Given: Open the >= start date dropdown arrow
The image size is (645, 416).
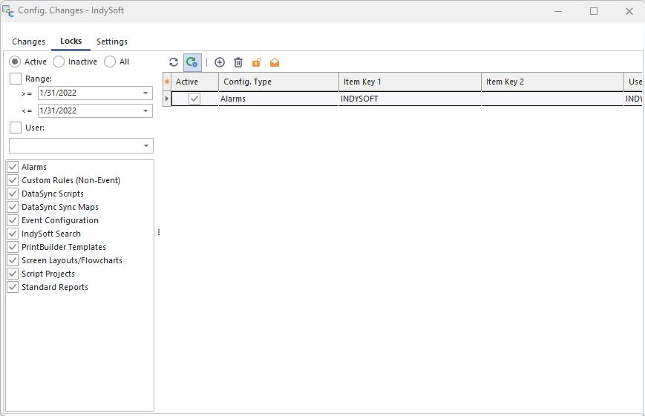Looking at the screenshot, I should point(145,93).
